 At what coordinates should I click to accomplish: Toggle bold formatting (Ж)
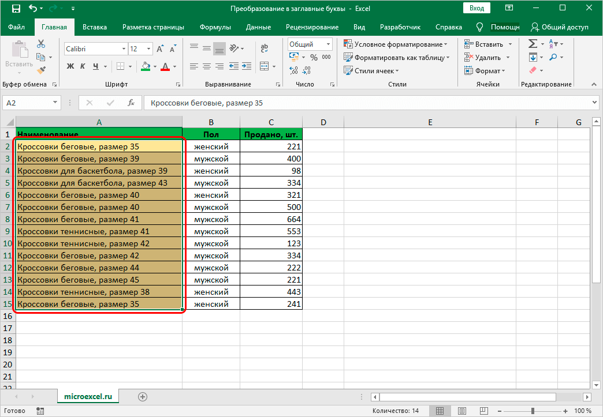pyautogui.click(x=70, y=66)
